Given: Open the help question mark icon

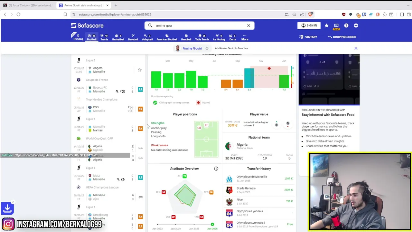Looking at the screenshot, I should (346, 25).
